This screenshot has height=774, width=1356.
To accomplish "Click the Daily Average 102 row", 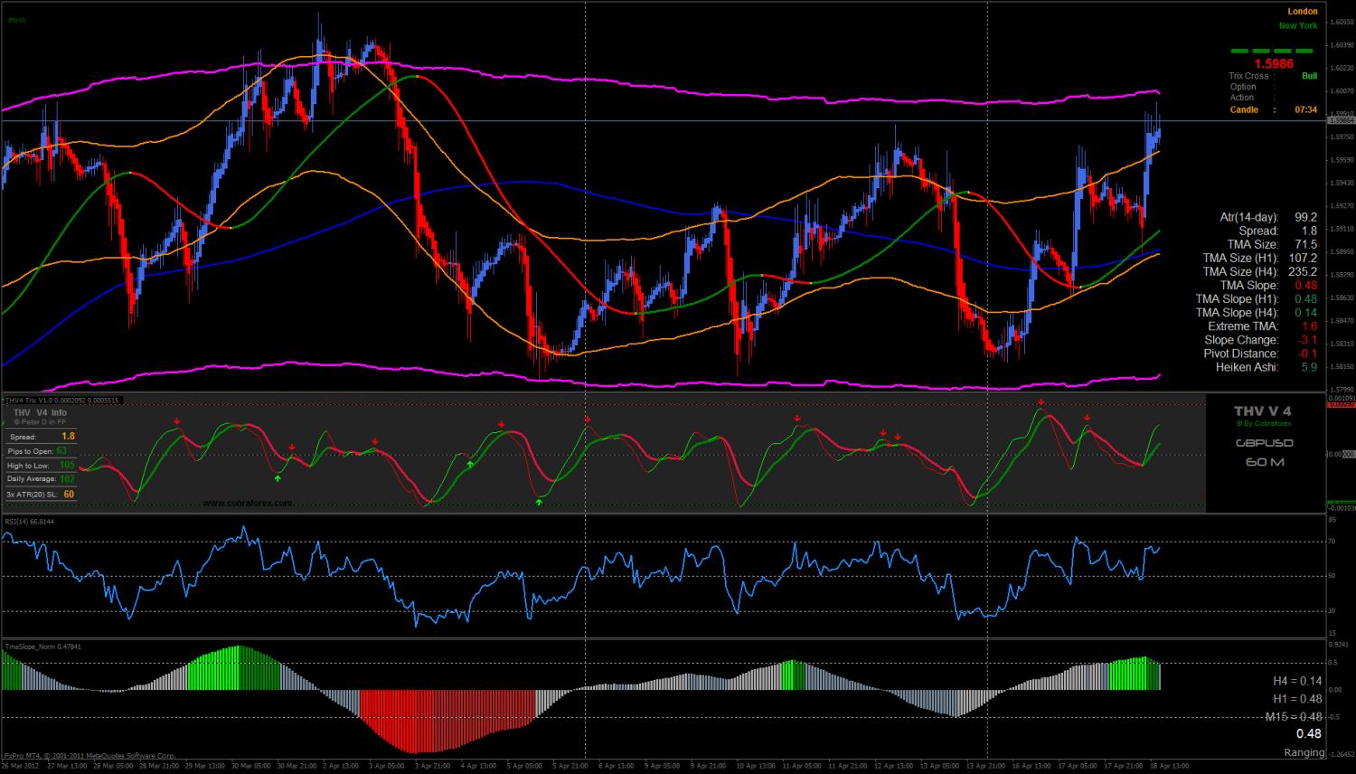I will (x=41, y=478).
